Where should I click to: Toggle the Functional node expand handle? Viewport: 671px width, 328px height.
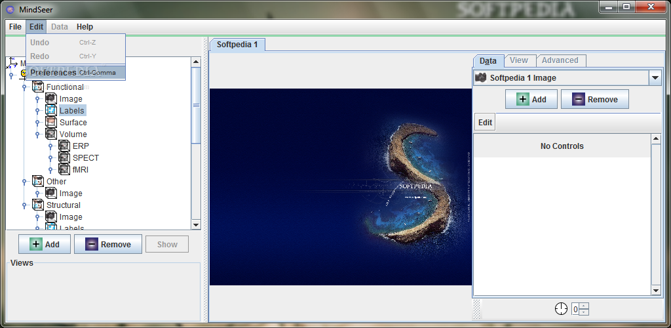tap(24, 87)
